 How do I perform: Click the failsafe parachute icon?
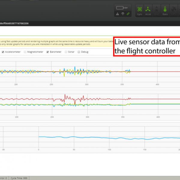click(x=123, y=14)
